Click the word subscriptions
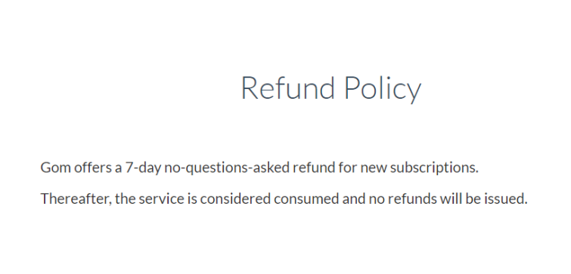The height and width of the screenshot is (274, 571). (x=433, y=168)
